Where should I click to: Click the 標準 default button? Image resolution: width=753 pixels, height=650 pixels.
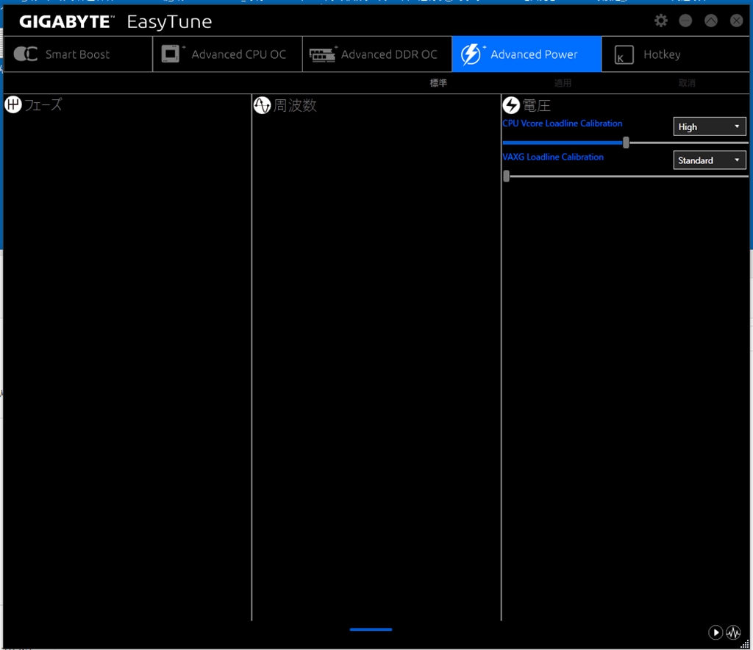coord(438,82)
